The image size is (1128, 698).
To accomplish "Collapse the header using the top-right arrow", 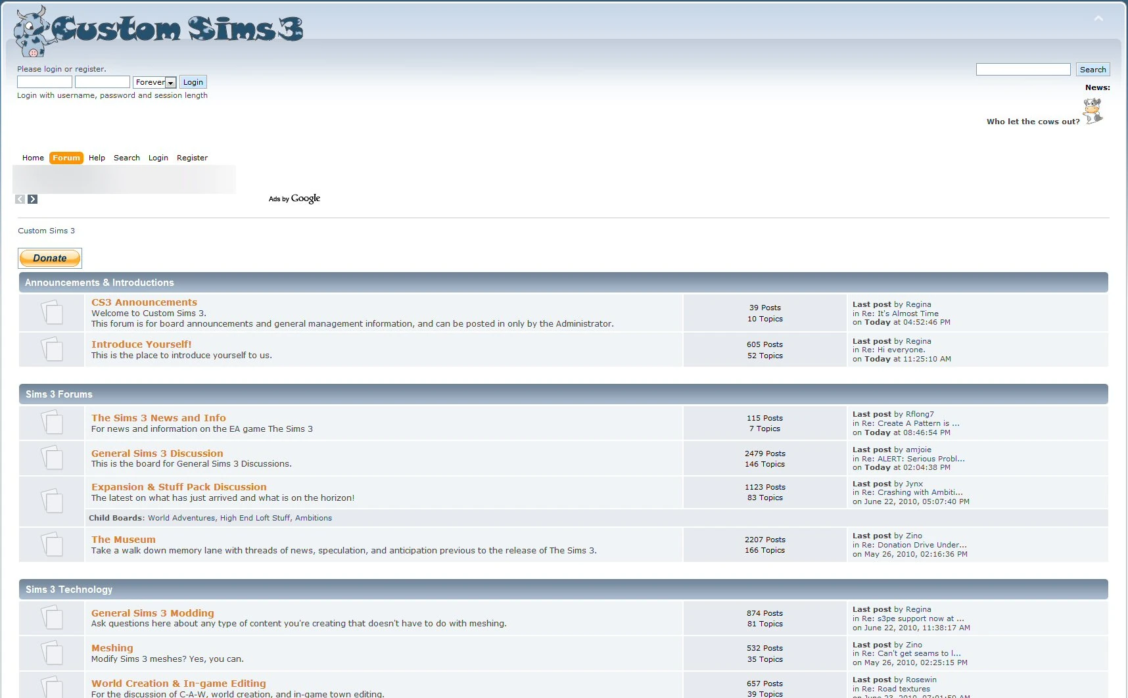I will [1098, 18].
